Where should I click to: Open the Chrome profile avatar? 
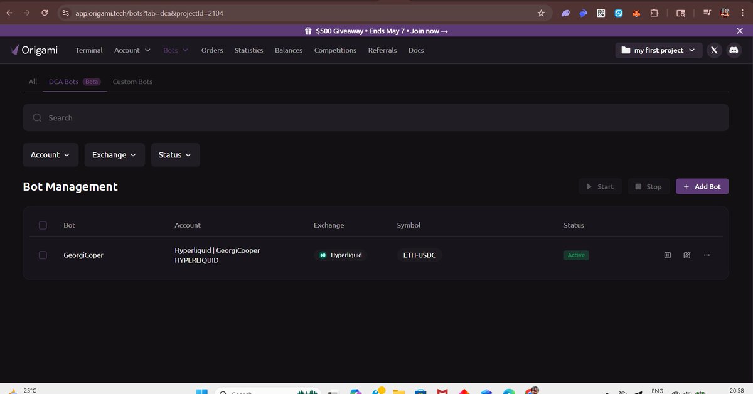click(x=725, y=13)
